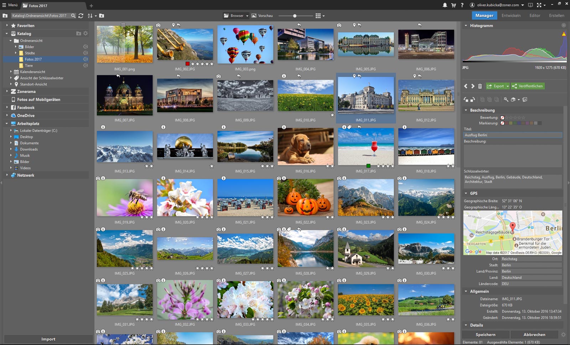Collapse the GPS panel section
570x345 pixels.
466,193
